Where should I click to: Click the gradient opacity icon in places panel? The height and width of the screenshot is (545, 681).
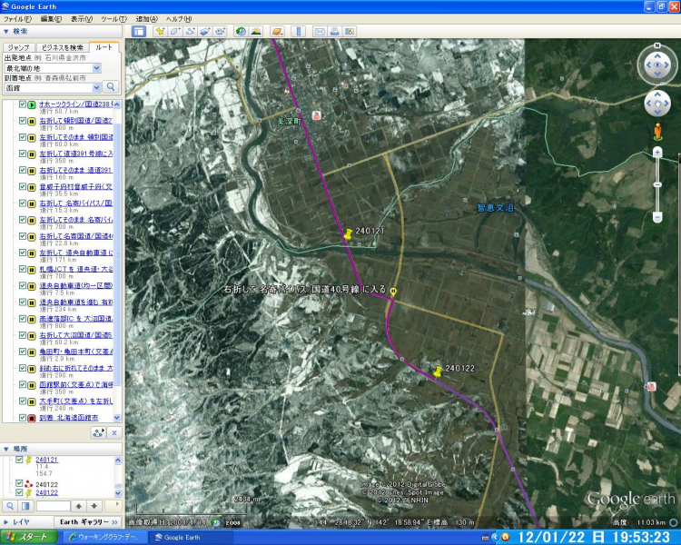click(25, 506)
